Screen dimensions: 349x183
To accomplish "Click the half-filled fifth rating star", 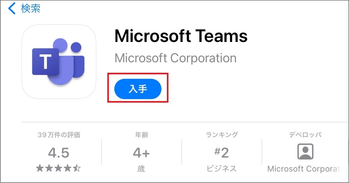I will (x=77, y=168).
